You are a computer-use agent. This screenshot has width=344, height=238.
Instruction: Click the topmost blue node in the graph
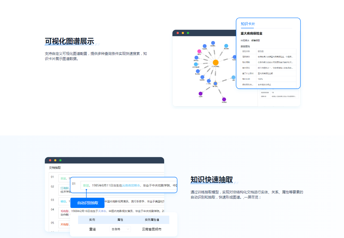(x=213, y=43)
